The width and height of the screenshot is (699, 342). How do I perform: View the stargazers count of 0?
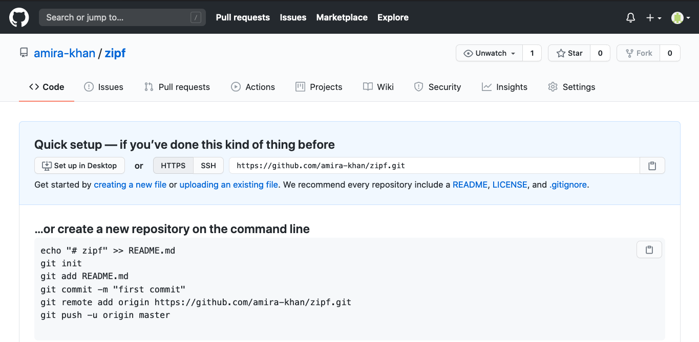600,53
